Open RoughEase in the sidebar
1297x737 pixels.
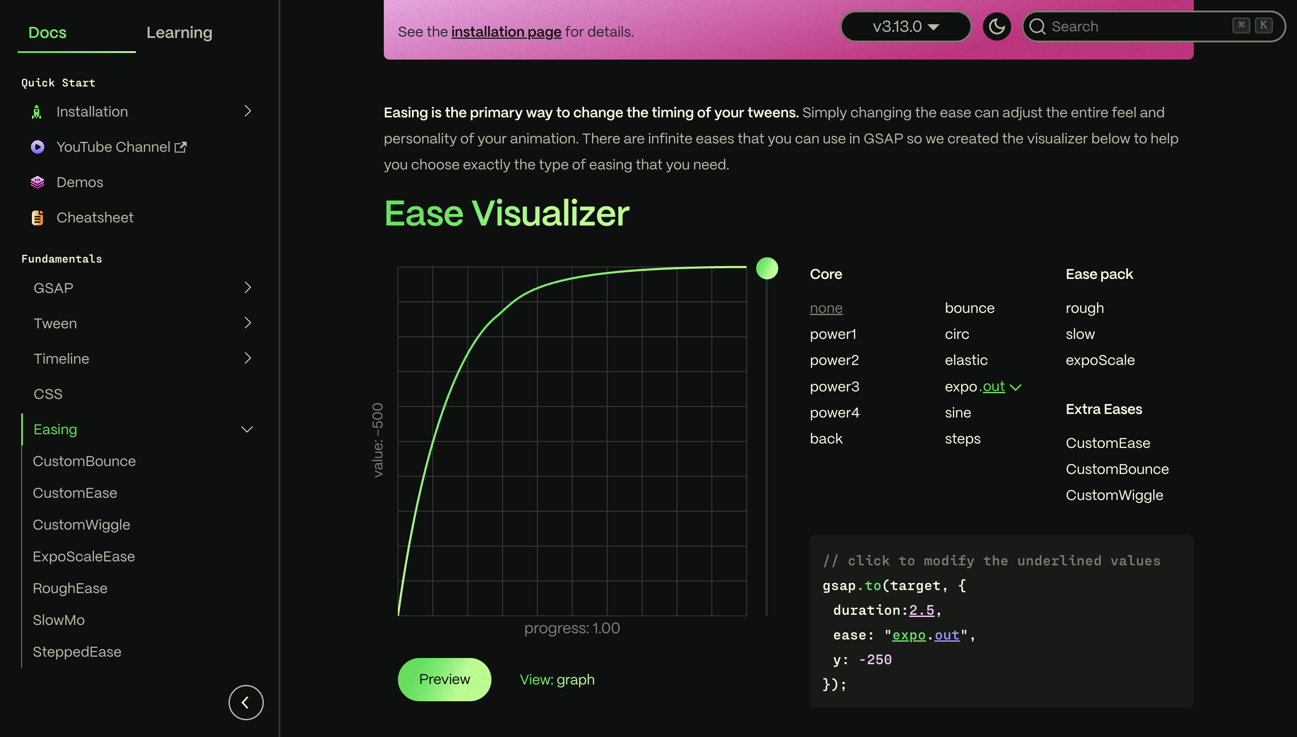coord(70,588)
